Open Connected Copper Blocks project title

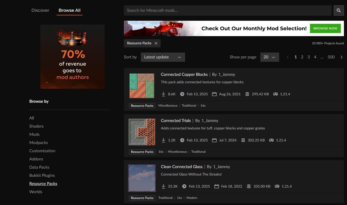[x=184, y=74]
